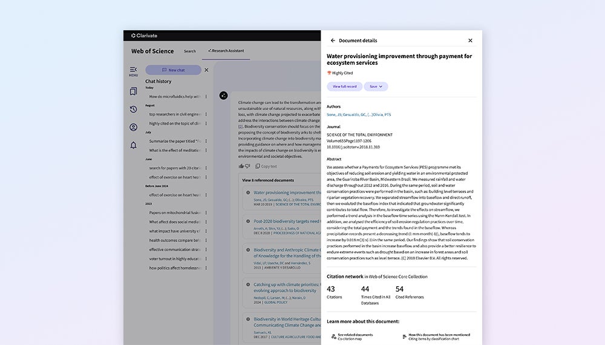The width and height of the screenshot is (605, 345).
Task: Click the thumbs down icon on response
Action: point(247,166)
